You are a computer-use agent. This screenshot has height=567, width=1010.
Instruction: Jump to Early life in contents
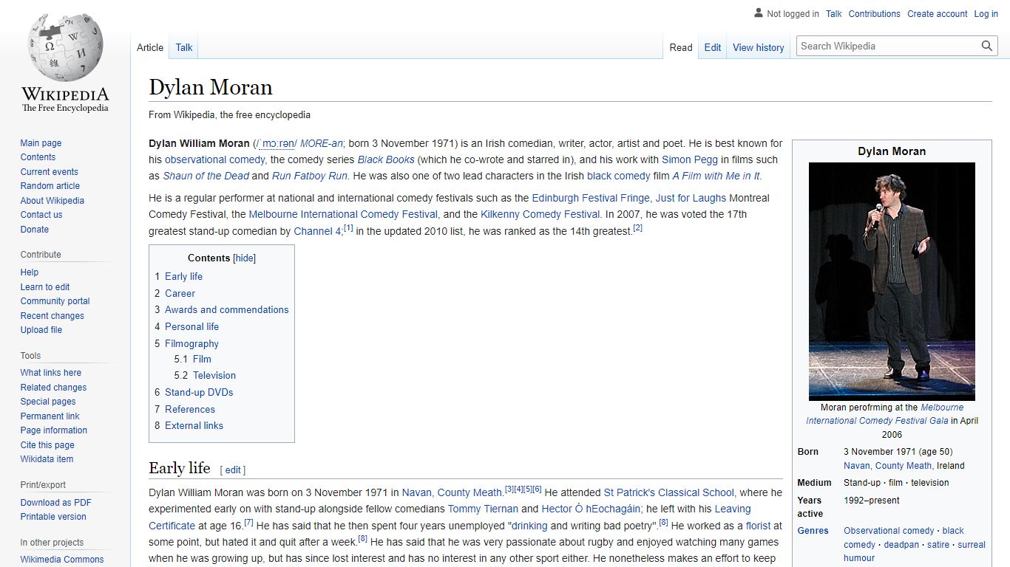183,276
